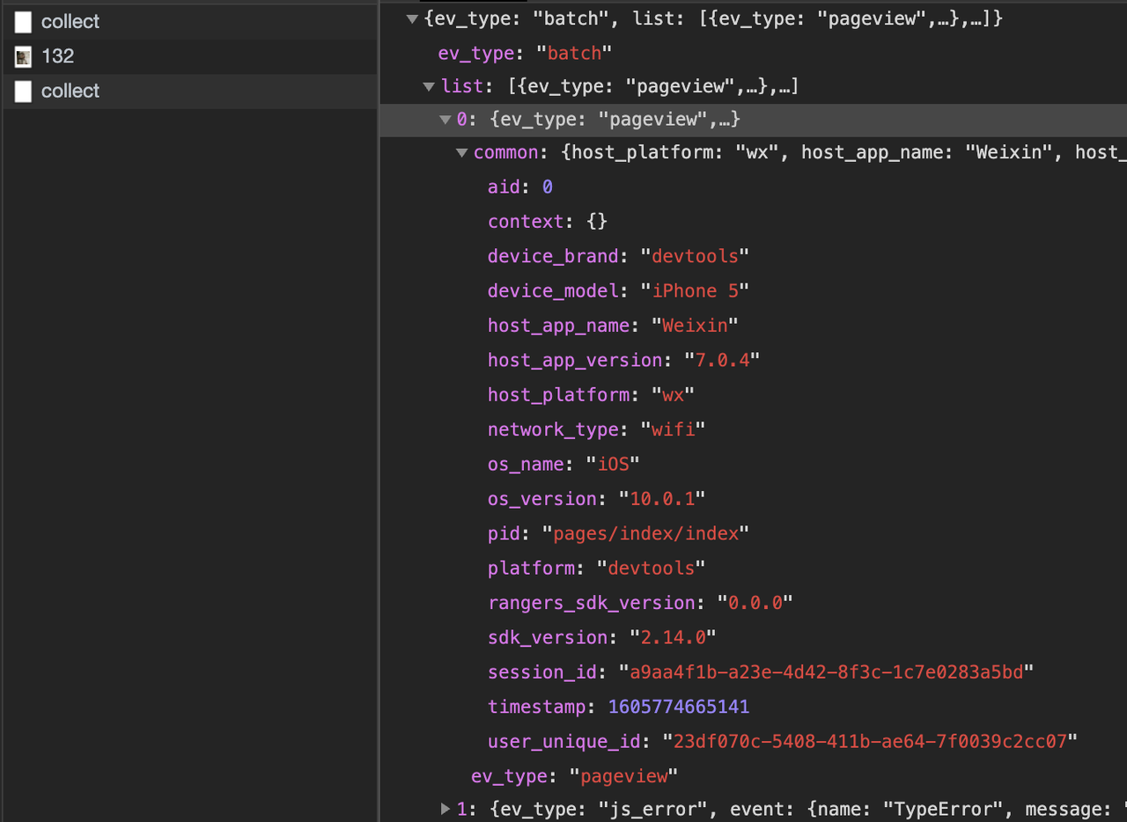Click the device_model "iPhone 5" property
The height and width of the screenshot is (822, 1127).
[618, 290]
